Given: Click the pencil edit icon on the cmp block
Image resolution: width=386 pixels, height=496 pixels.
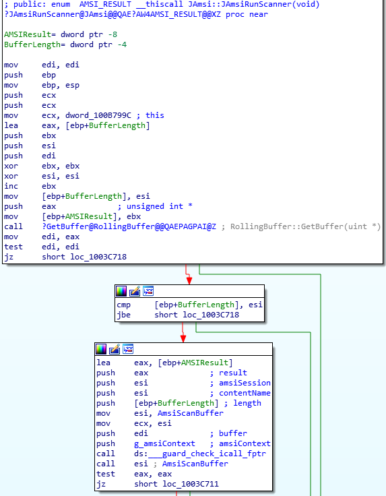Looking at the screenshot, I should click(135, 291).
